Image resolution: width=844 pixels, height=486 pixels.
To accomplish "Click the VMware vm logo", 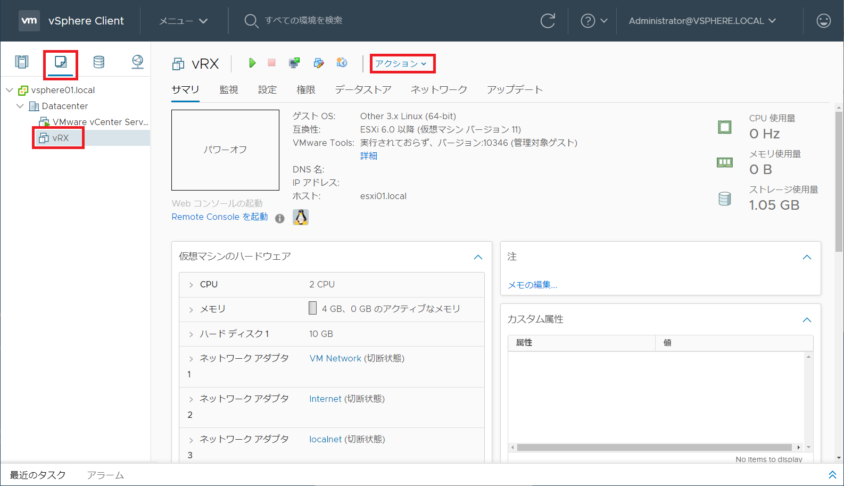I will pyautogui.click(x=29, y=21).
